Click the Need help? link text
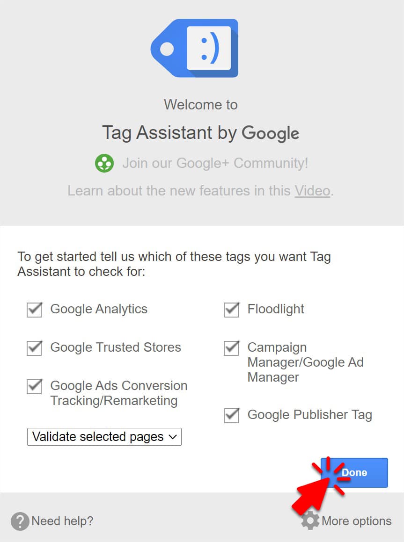 (62, 521)
